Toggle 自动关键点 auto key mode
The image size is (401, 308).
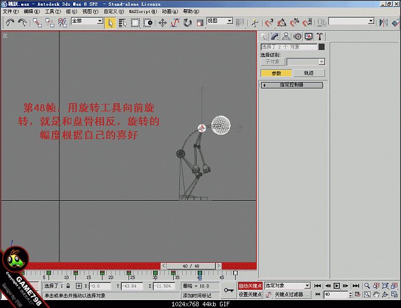(250, 286)
